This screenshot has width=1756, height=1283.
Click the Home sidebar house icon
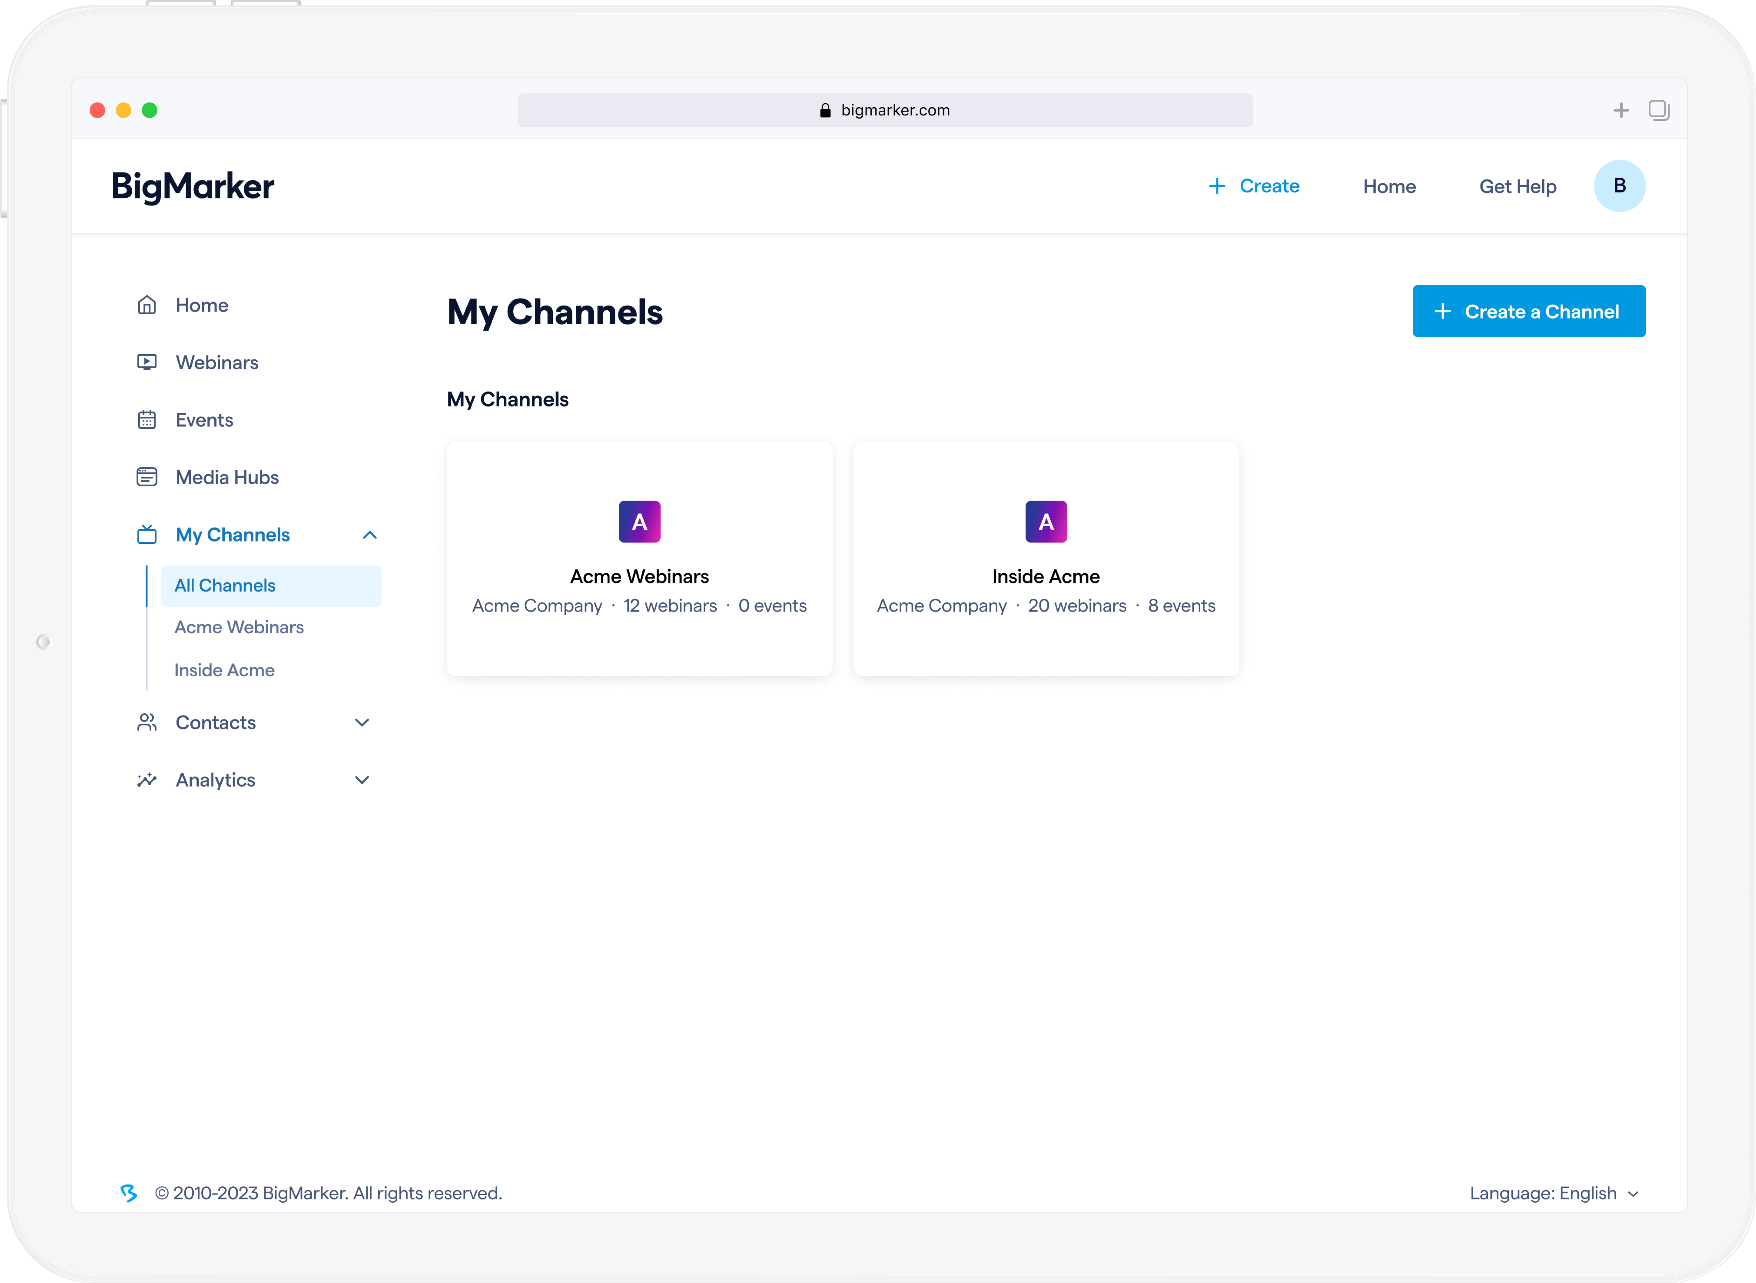[x=147, y=305]
